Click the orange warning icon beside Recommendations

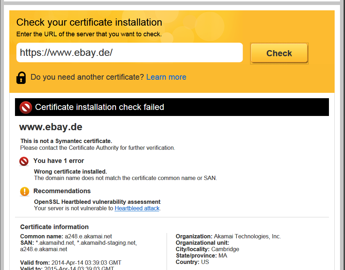coord(24,191)
